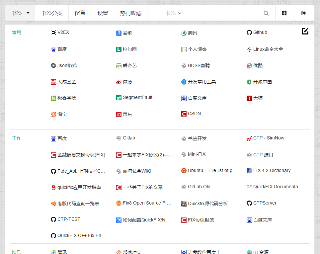320x254 pixels.
Task: Select the 工作 category label
Action: 17,138
